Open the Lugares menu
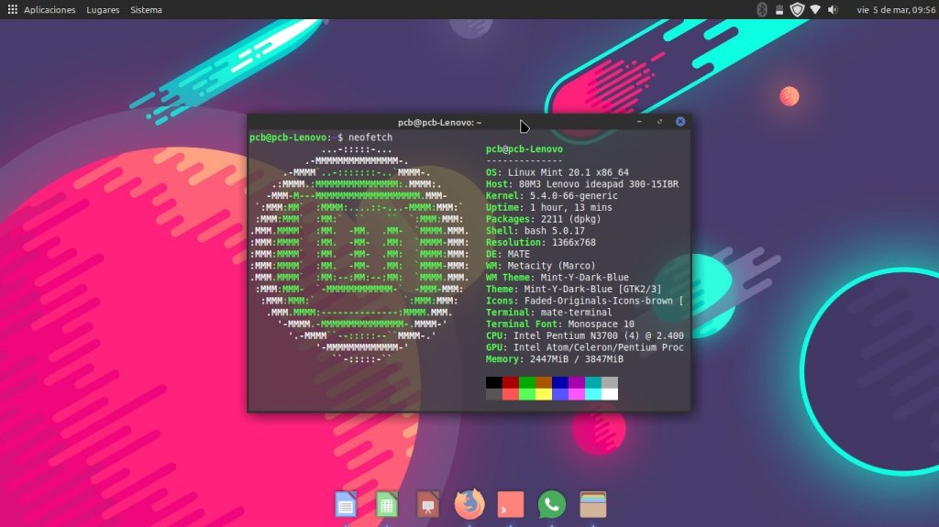Viewport: 939px width, 527px height. [x=103, y=9]
